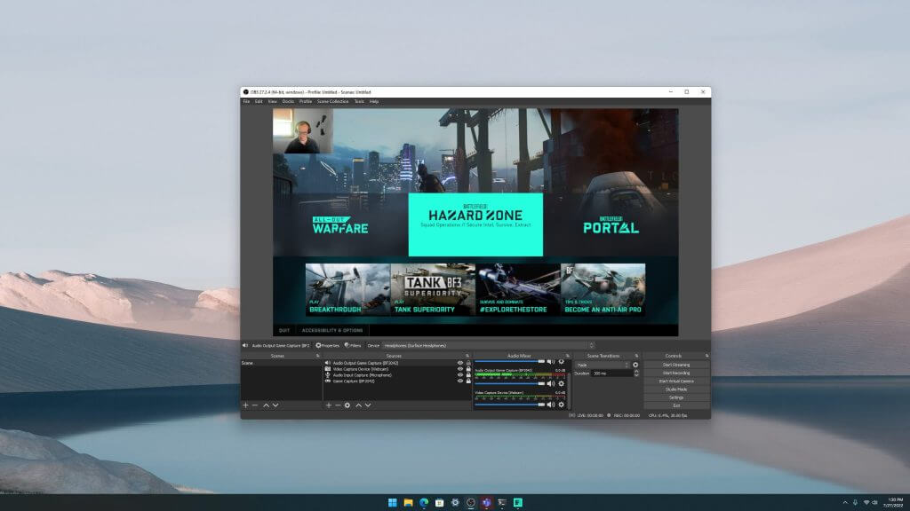Click the gamepad icon of Game Capture source
Image resolution: width=910 pixels, height=511 pixels.
point(327,381)
